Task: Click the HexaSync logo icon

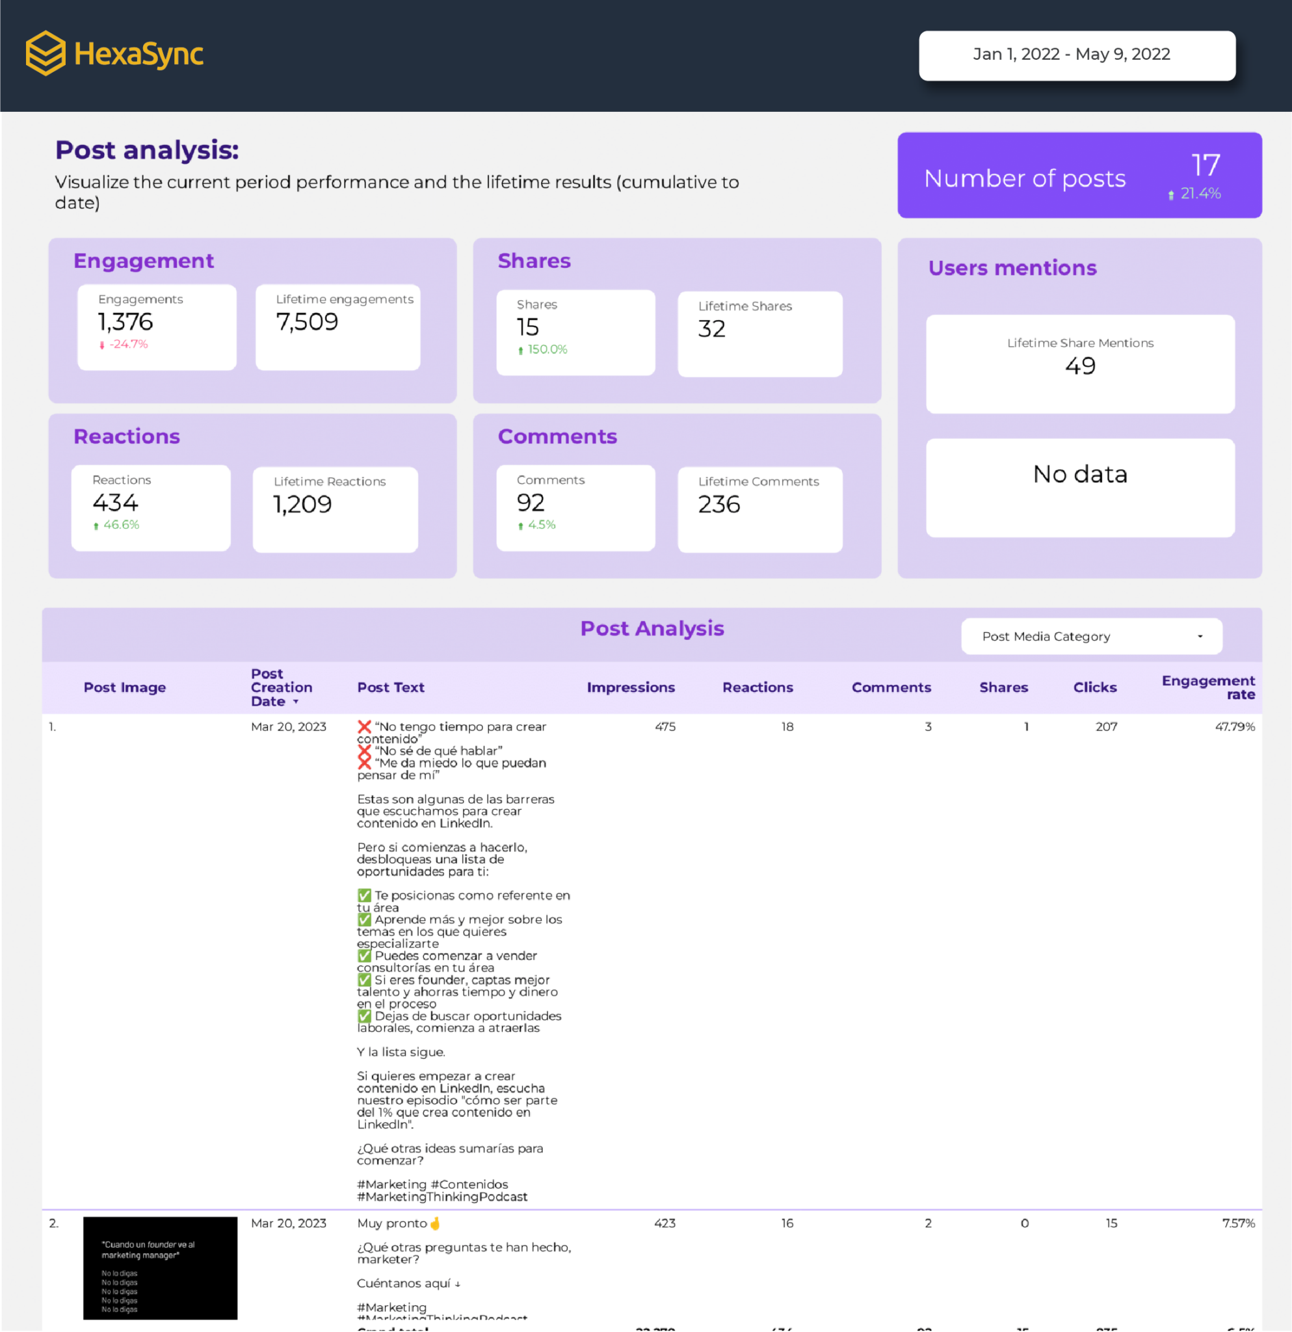Action: [45, 52]
